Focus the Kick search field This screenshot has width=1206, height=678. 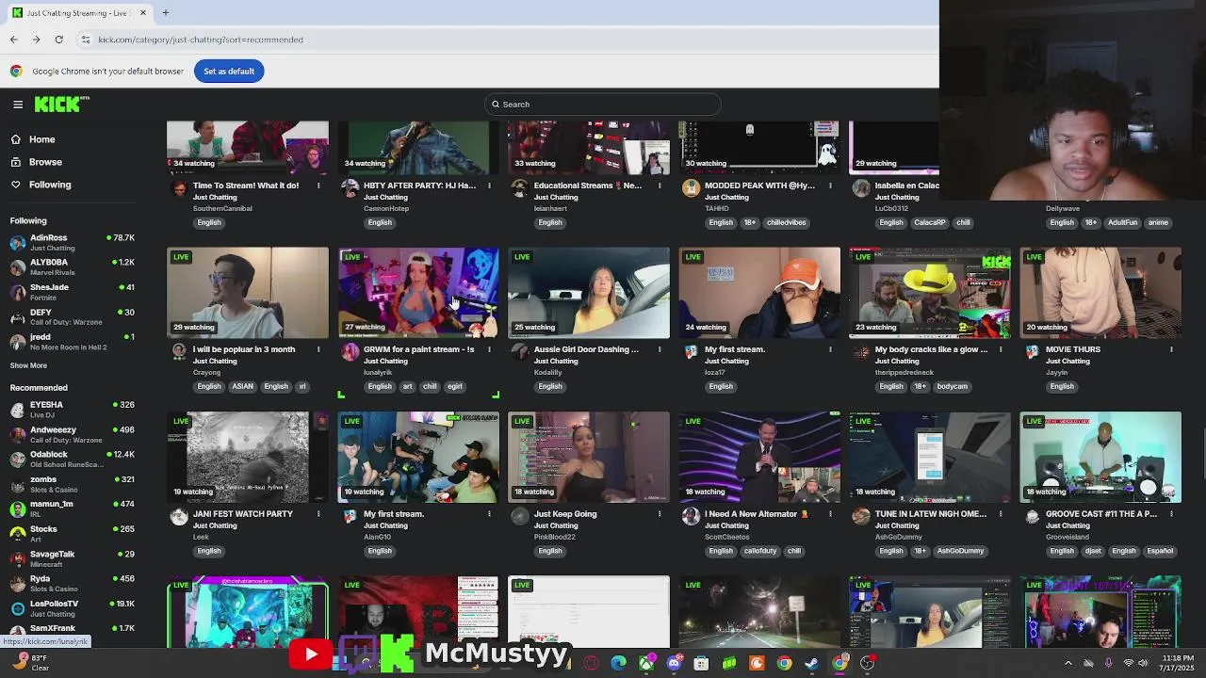(x=603, y=105)
